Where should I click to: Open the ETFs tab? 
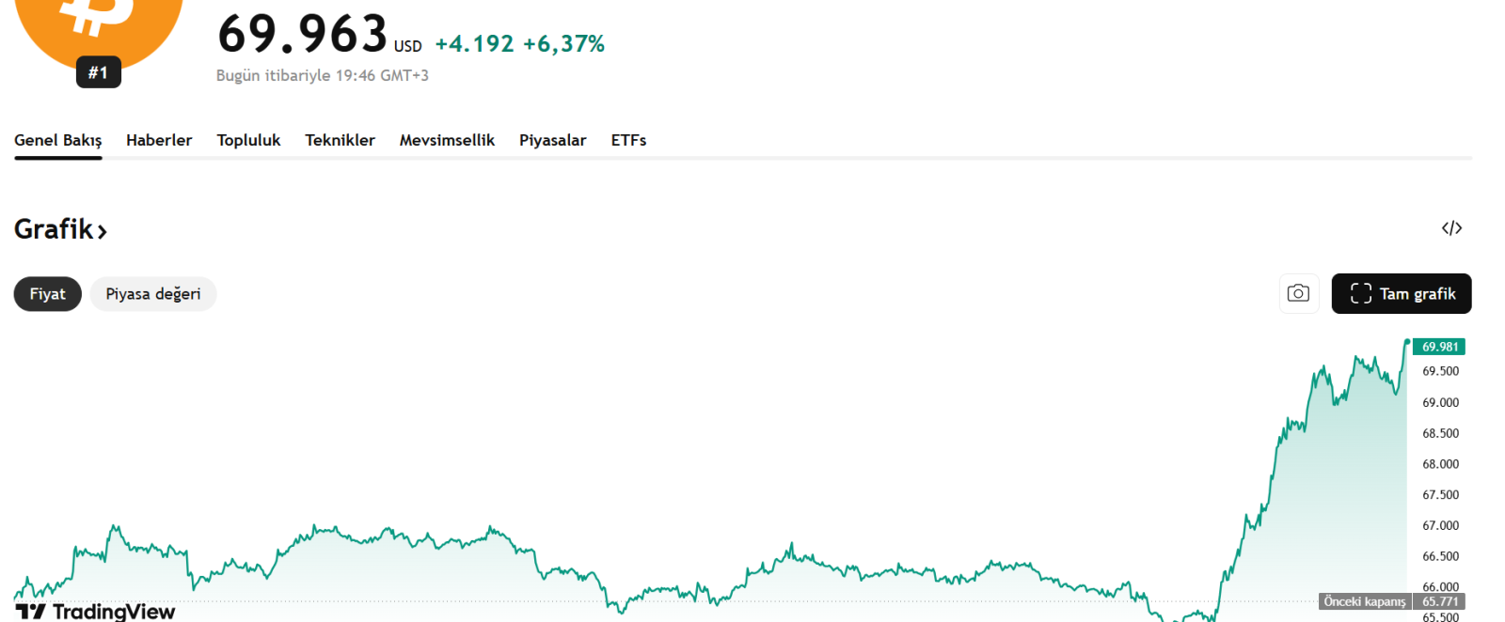(628, 140)
